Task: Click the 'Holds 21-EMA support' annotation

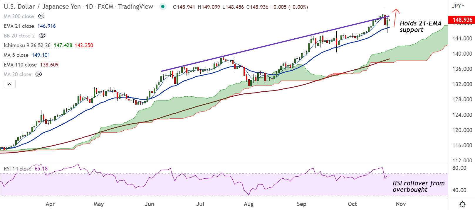Action: click(x=420, y=26)
